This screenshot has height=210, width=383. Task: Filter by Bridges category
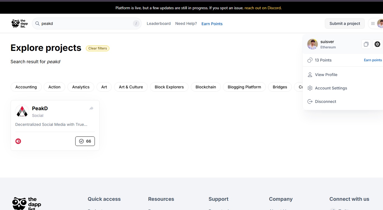pyautogui.click(x=280, y=87)
